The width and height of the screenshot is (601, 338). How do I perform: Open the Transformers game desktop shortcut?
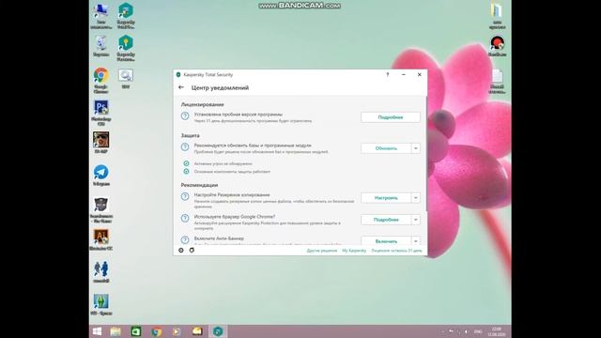click(100, 210)
